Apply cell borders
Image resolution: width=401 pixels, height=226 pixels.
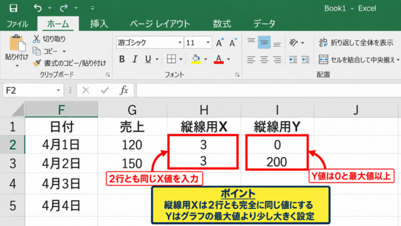tap(171, 59)
